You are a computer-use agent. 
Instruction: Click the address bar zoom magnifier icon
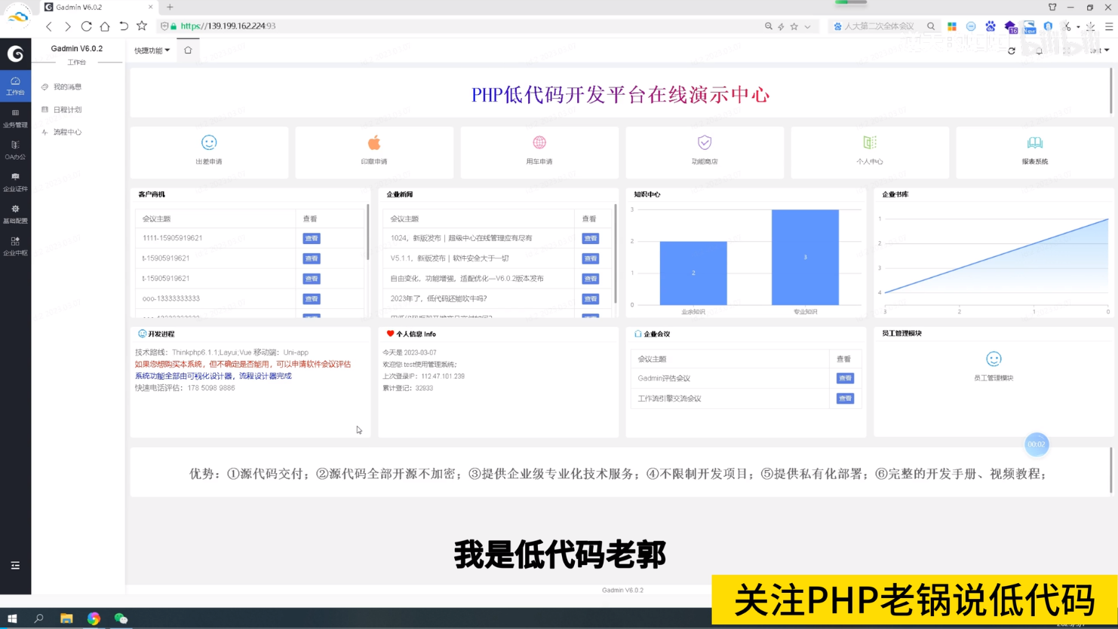(769, 26)
